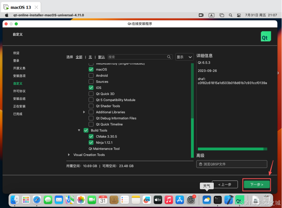
Task: Click the 安装选项 step in sidebar
Action: tap(19, 76)
